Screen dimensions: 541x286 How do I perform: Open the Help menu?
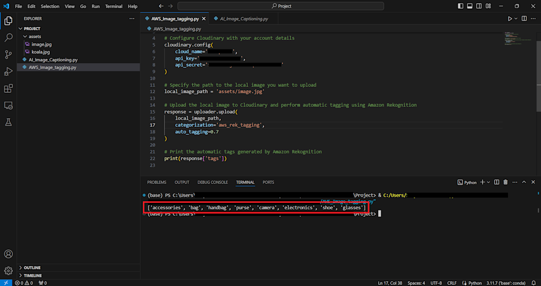133,6
